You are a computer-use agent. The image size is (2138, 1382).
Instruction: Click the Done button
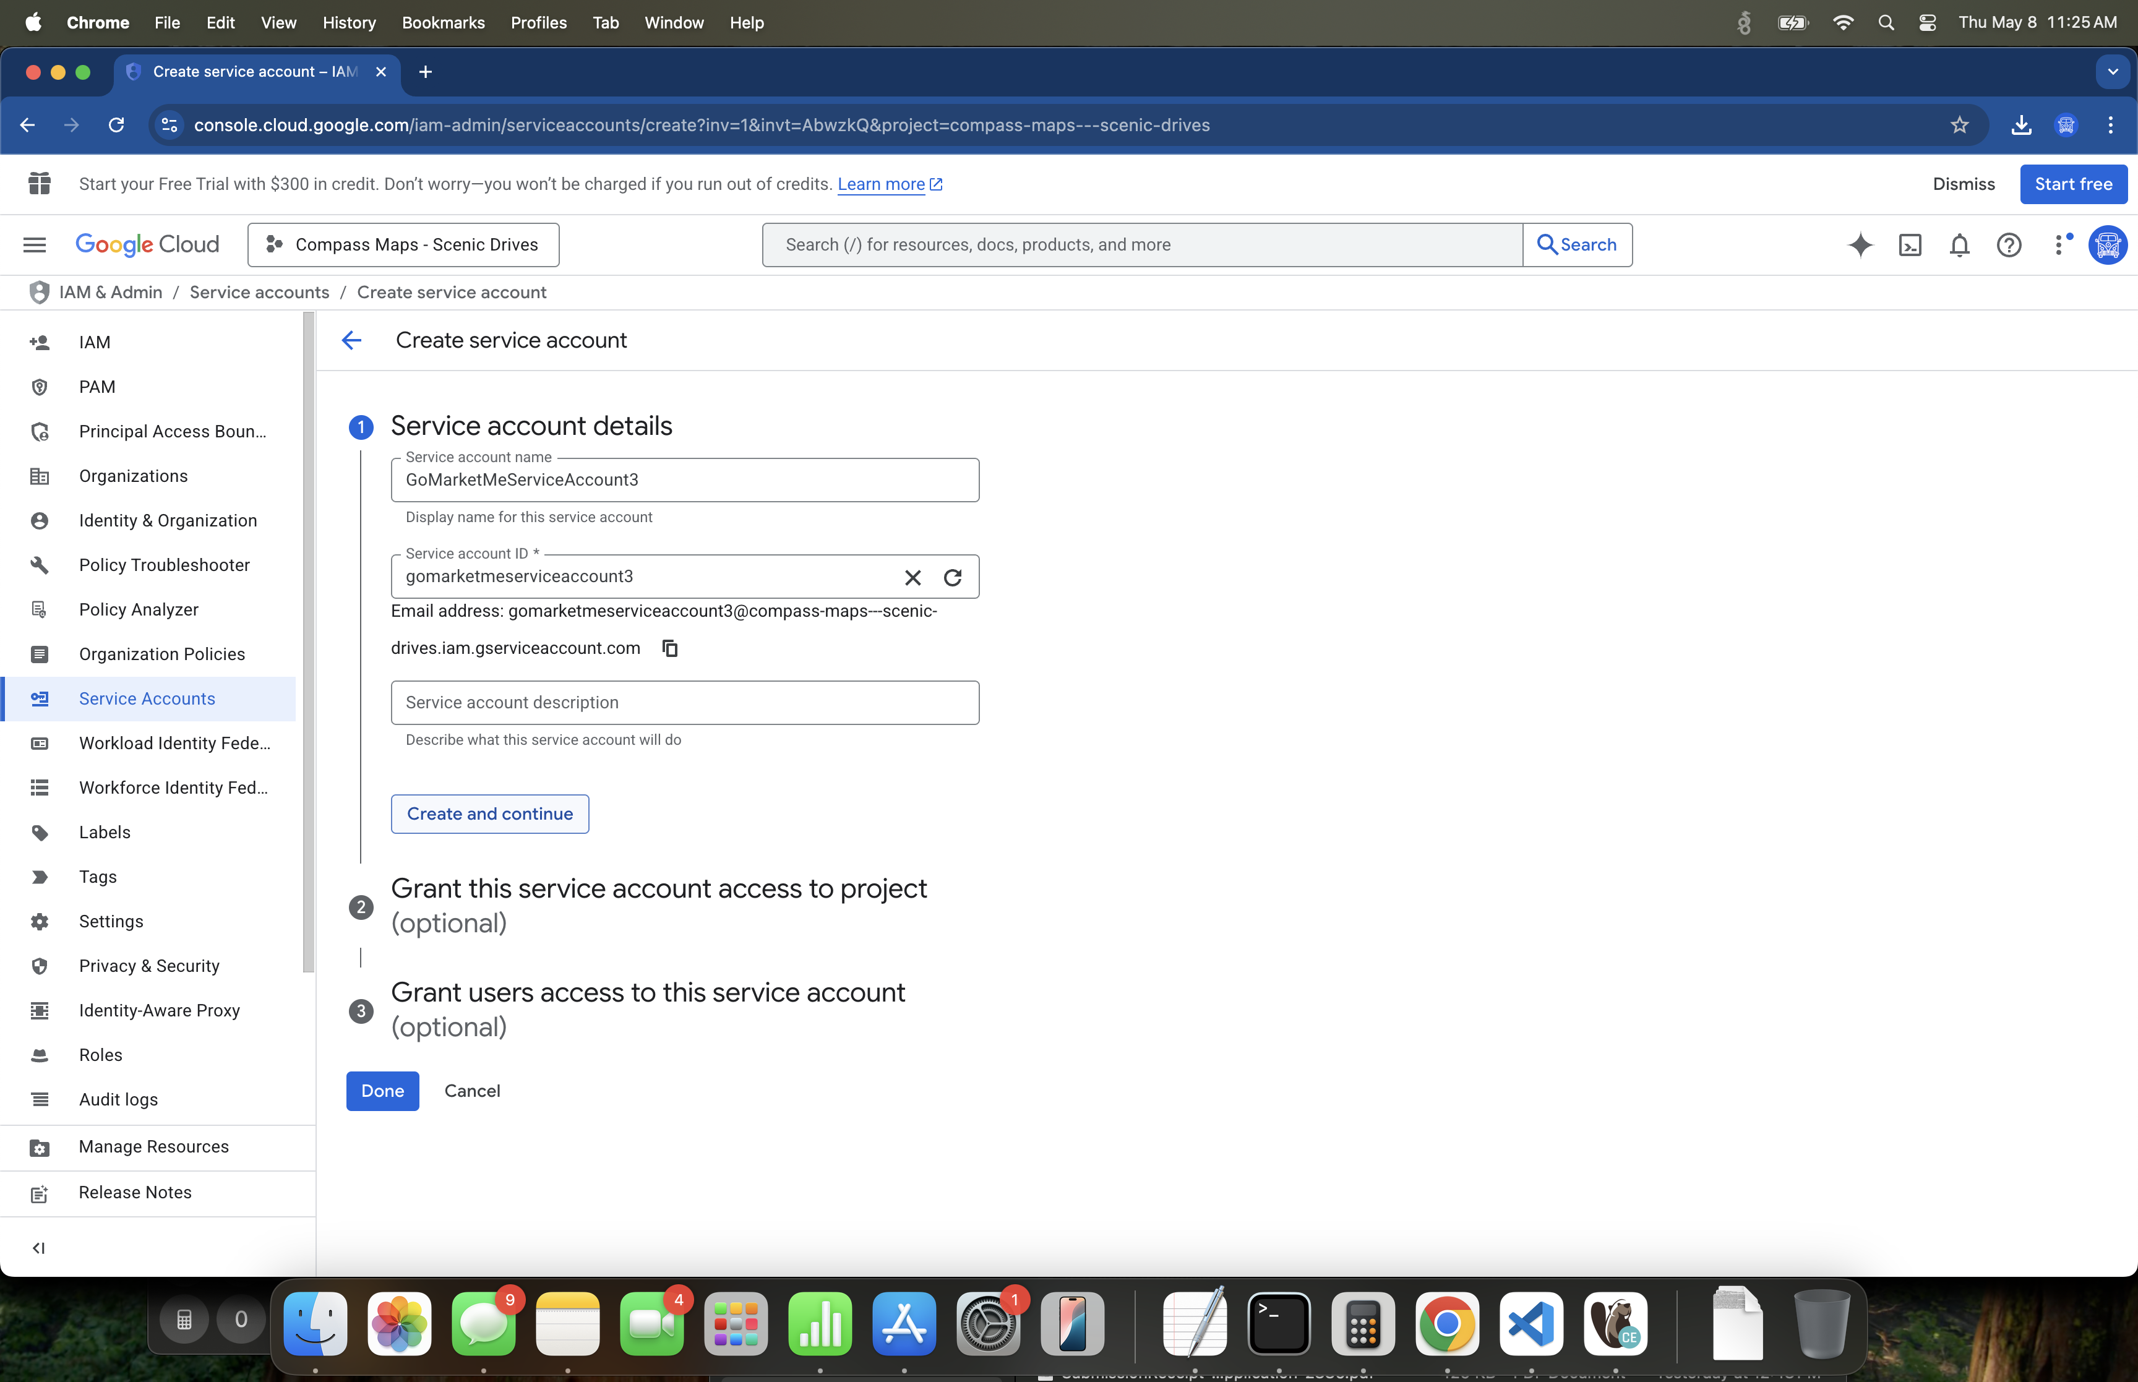tap(382, 1091)
